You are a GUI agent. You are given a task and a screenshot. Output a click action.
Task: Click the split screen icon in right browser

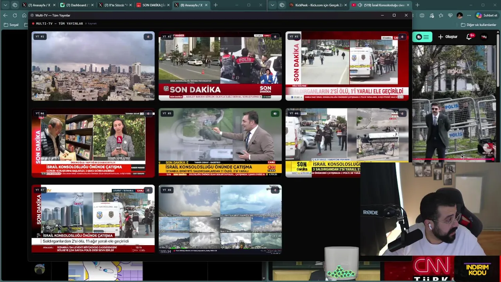(422, 15)
